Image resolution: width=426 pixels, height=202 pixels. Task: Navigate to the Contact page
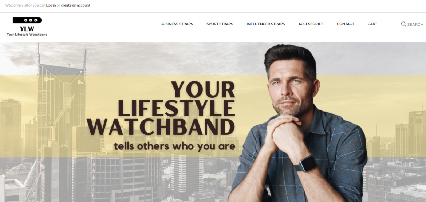(x=345, y=24)
